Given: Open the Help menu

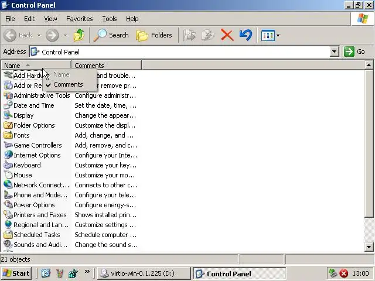Looking at the screenshot, I should 132,19.
